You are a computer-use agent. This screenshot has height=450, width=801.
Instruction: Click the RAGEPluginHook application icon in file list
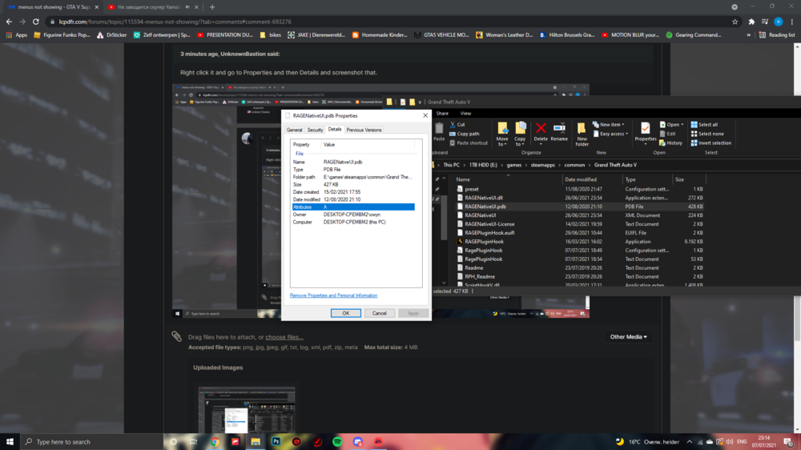460,242
